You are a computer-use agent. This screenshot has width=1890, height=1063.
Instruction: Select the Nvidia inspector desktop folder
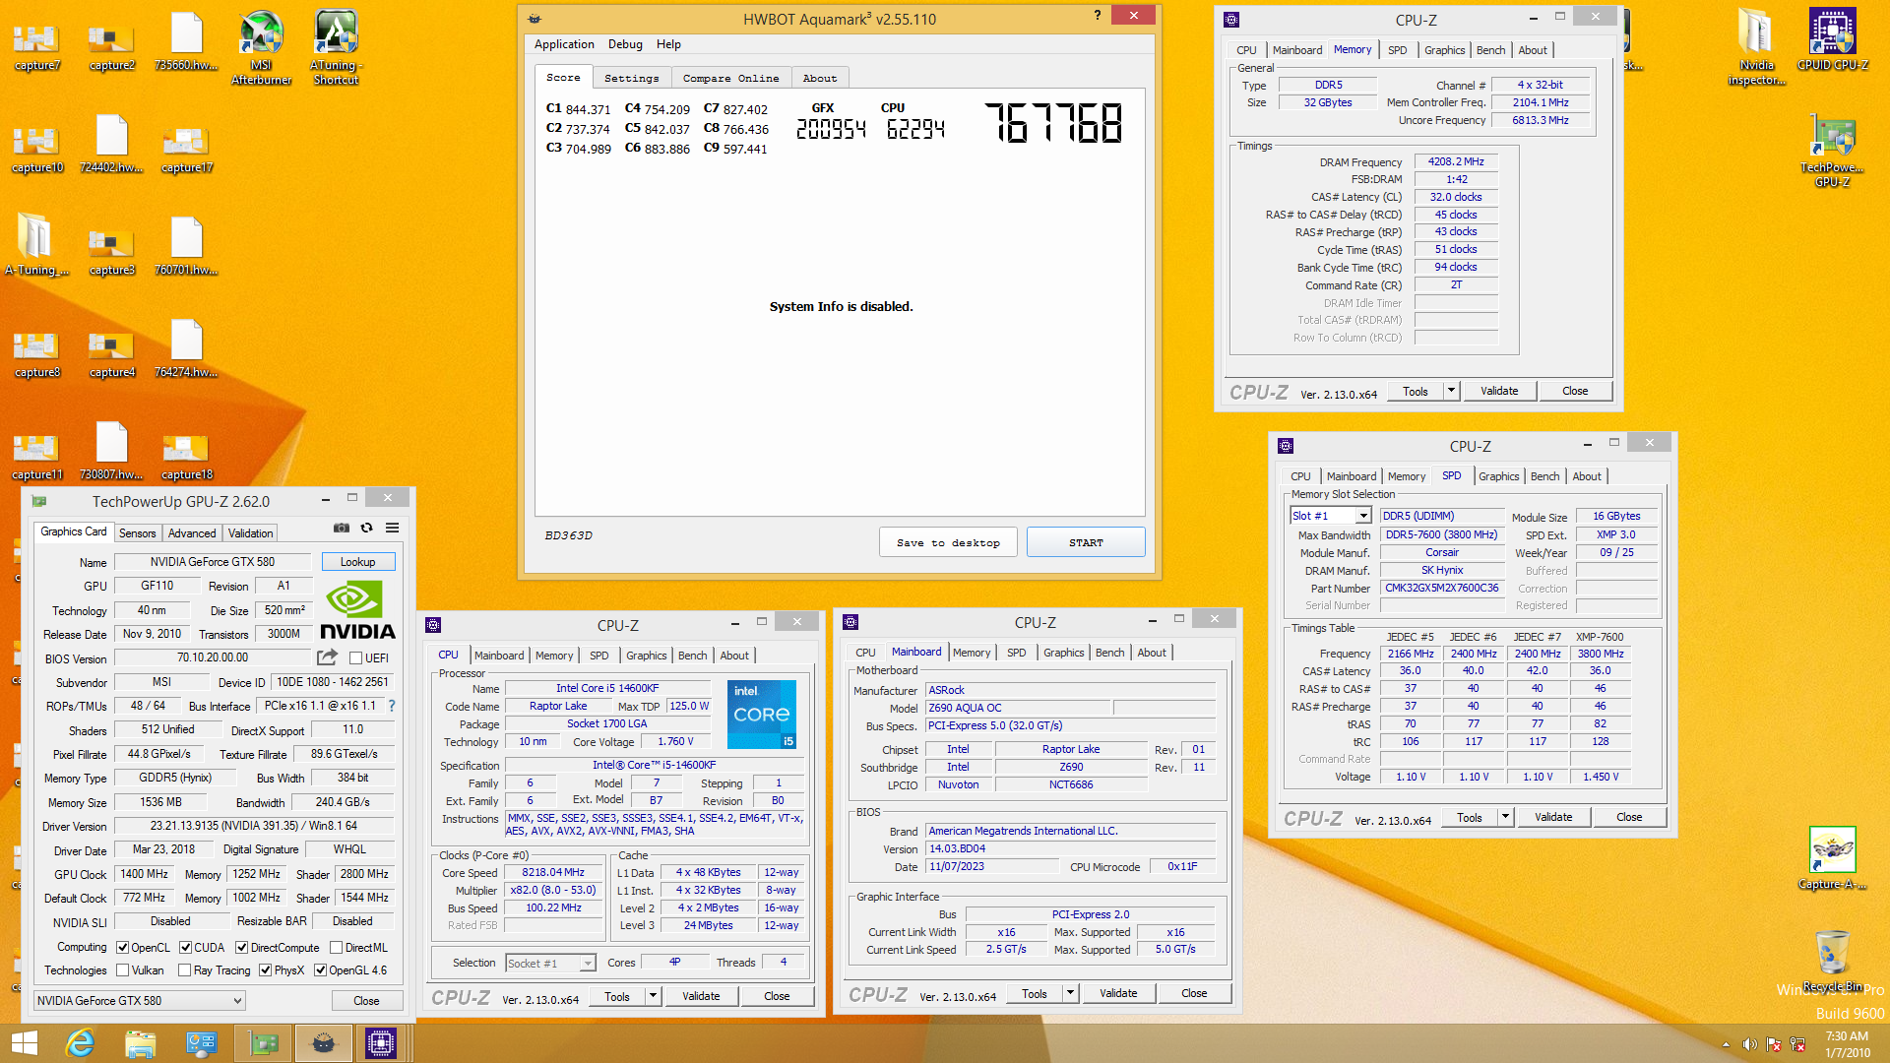pos(1756,46)
